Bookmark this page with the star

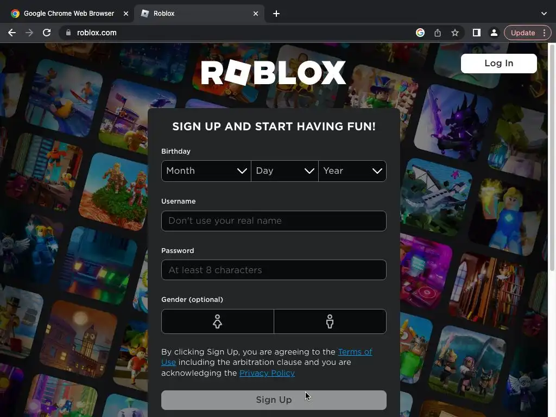455,33
